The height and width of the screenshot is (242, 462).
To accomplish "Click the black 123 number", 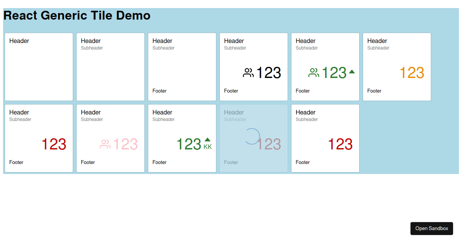I will click(268, 73).
